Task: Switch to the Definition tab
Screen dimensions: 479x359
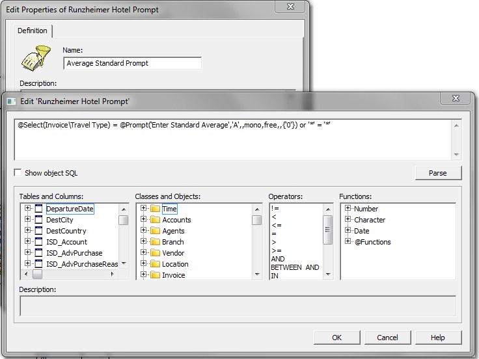Action: click(33, 31)
